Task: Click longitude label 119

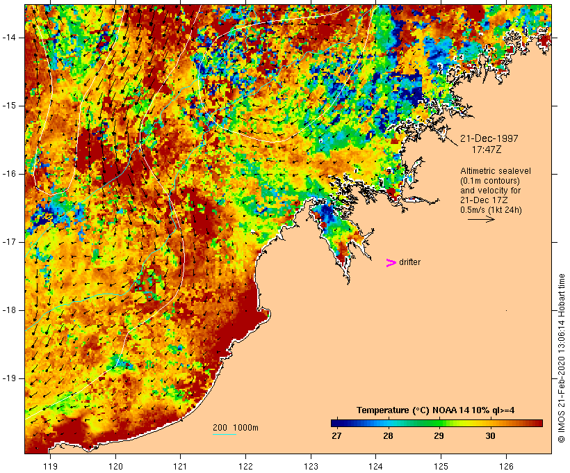Action: point(50,466)
